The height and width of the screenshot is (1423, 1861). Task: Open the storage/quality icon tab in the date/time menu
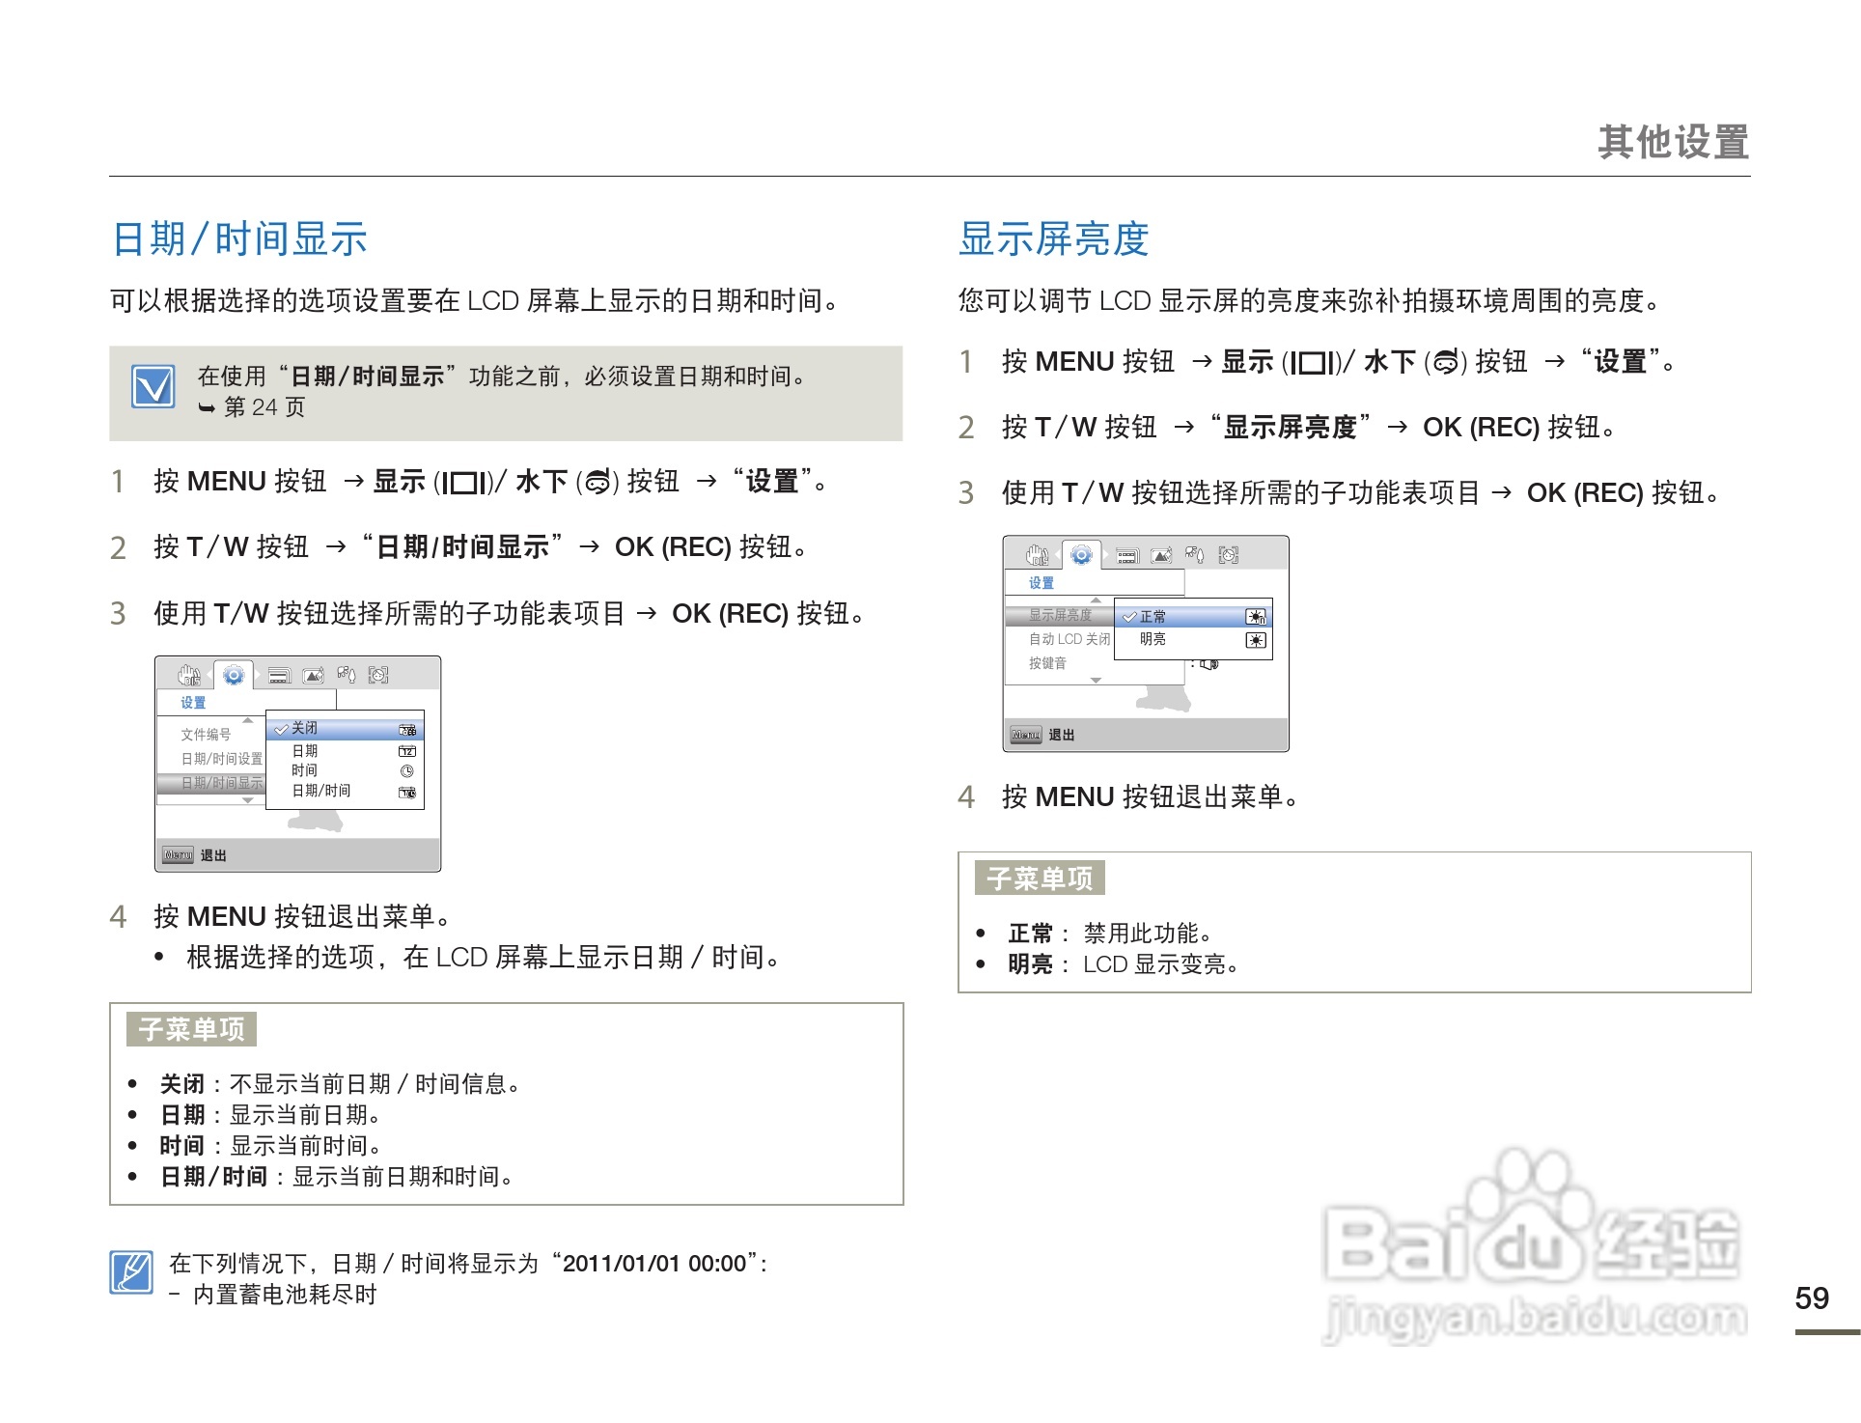pyautogui.click(x=279, y=676)
